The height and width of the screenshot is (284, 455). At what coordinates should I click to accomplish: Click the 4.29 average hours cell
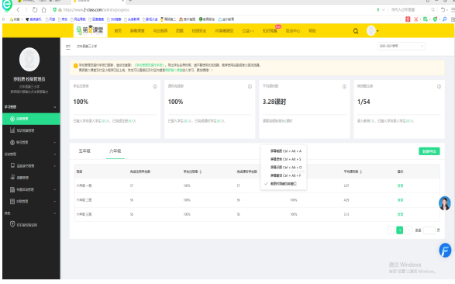pyautogui.click(x=346, y=200)
